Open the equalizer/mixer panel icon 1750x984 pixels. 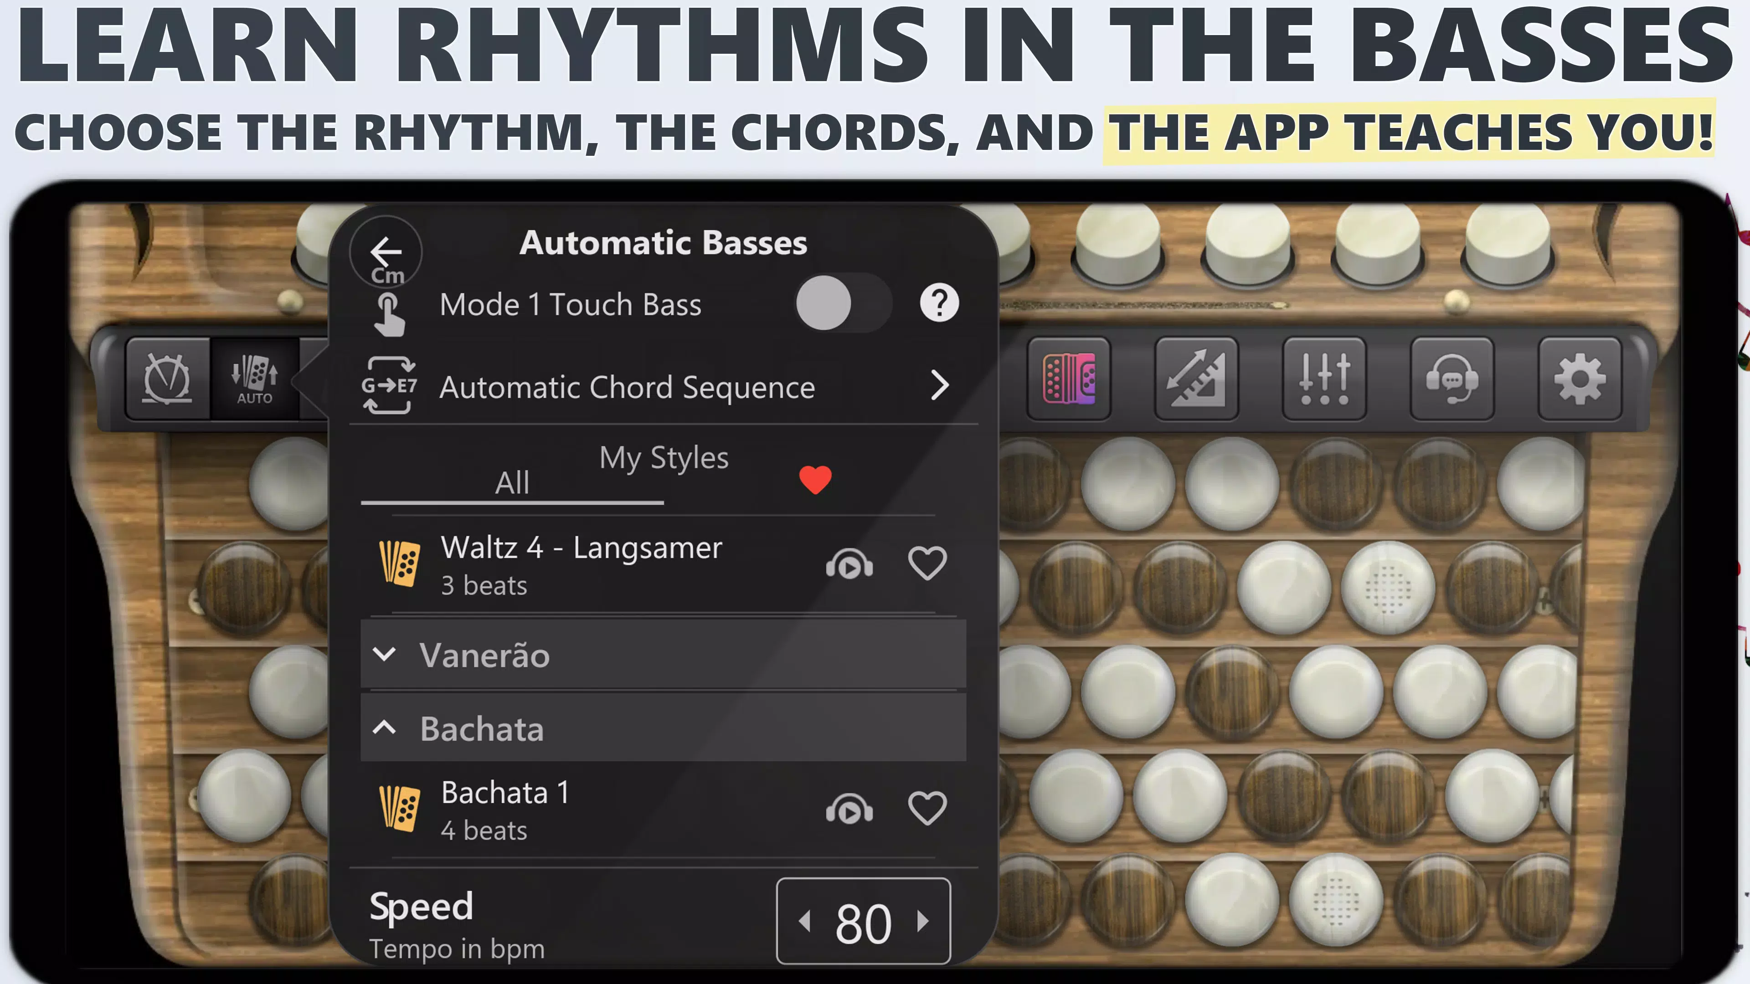pos(1324,376)
